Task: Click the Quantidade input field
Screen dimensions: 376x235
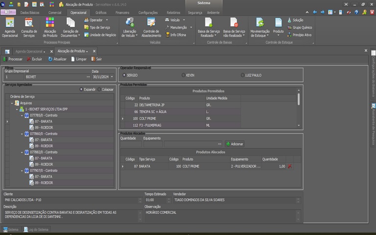Action: (131, 144)
